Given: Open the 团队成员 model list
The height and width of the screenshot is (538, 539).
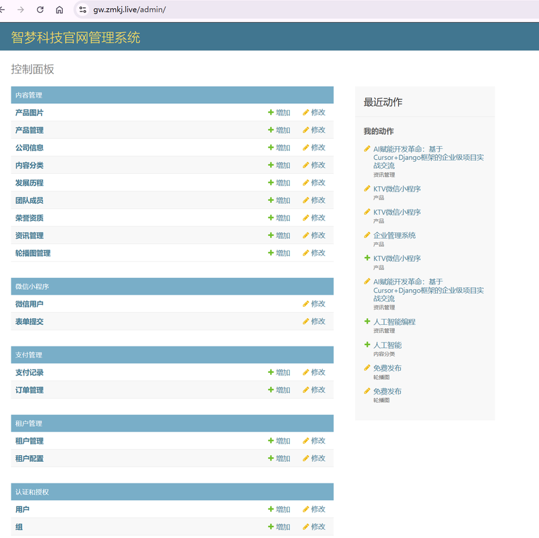Looking at the screenshot, I should tap(30, 200).
